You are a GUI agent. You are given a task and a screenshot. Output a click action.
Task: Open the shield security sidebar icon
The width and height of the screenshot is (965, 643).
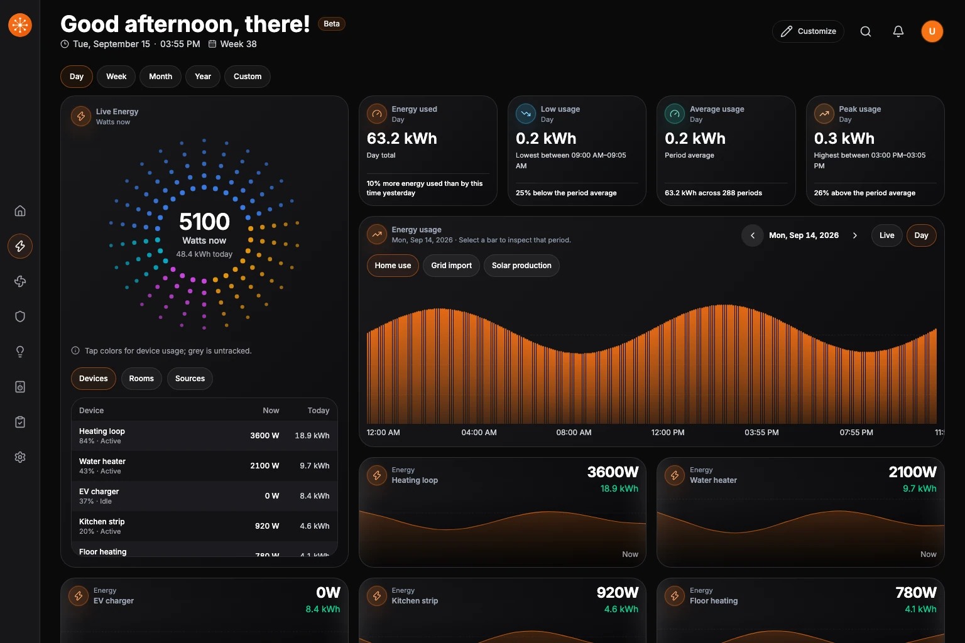[x=20, y=316]
